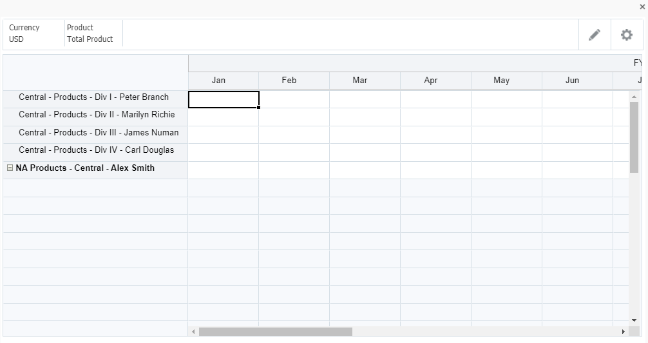Click the Jun cell for Peter Branch
This screenshot has height=343, width=648.
577,99
